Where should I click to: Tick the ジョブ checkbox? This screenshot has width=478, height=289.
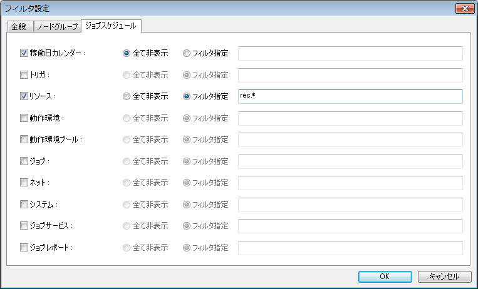click(24, 161)
